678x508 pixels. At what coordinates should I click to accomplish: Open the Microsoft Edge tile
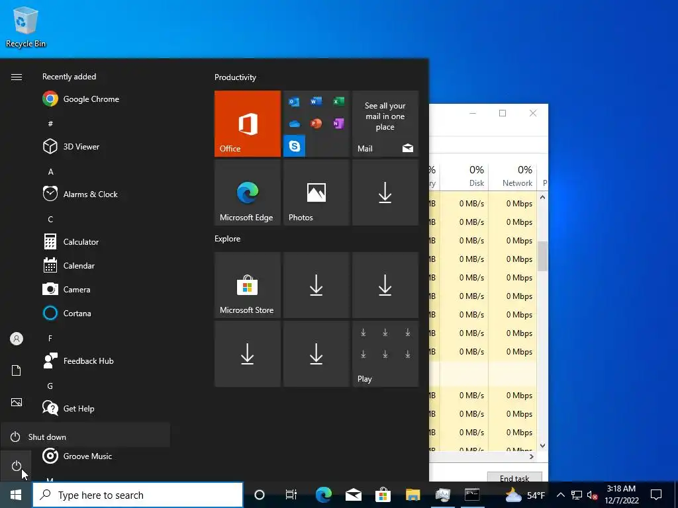248,192
